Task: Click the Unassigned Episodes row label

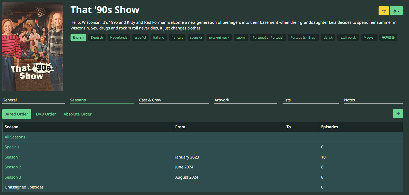Action: click(x=24, y=187)
